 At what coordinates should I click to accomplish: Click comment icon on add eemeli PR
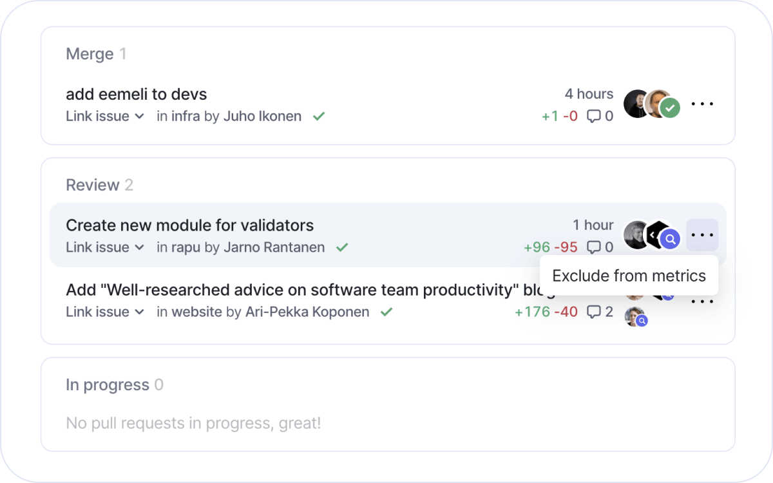point(593,117)
